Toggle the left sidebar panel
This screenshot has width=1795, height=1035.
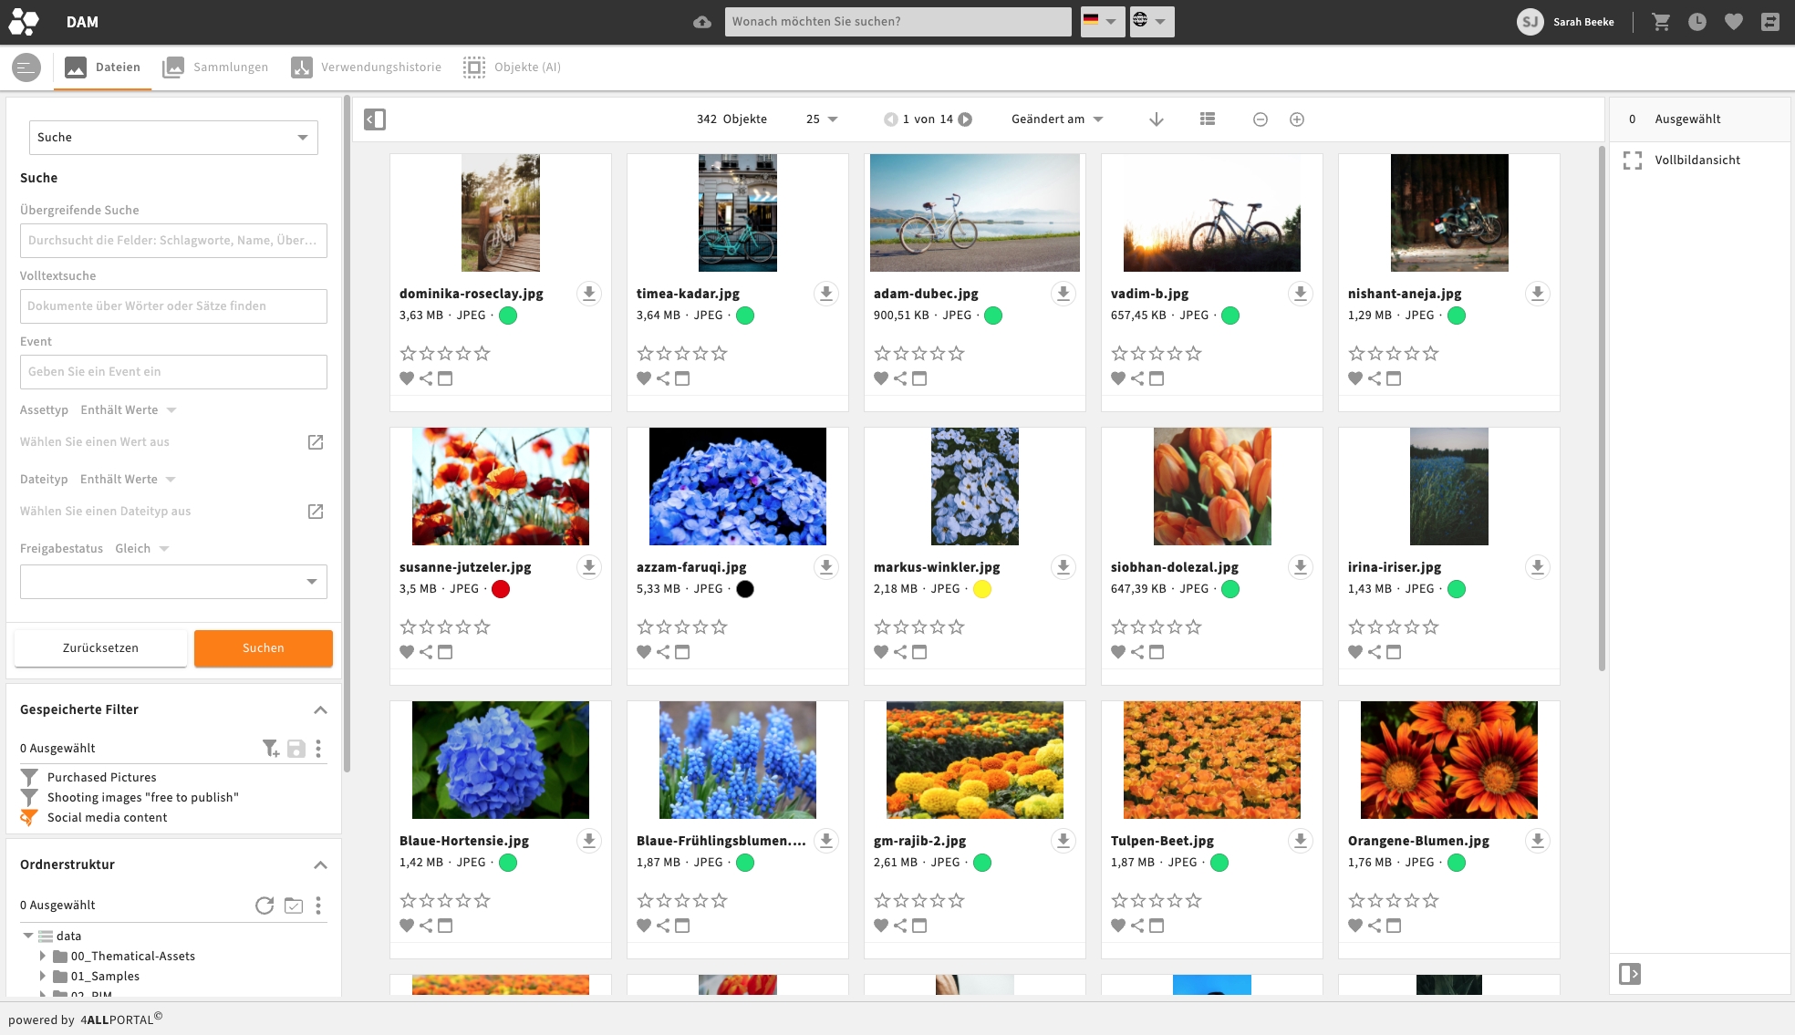click(x=375, y=119)
